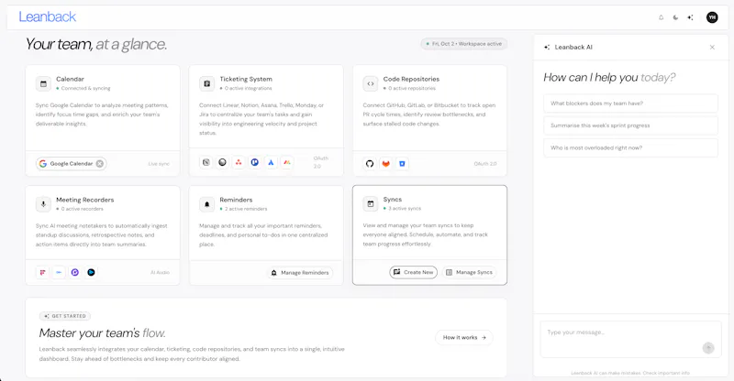Open Manage Syncs
The image size is (734, 381).
click(469, 272)
